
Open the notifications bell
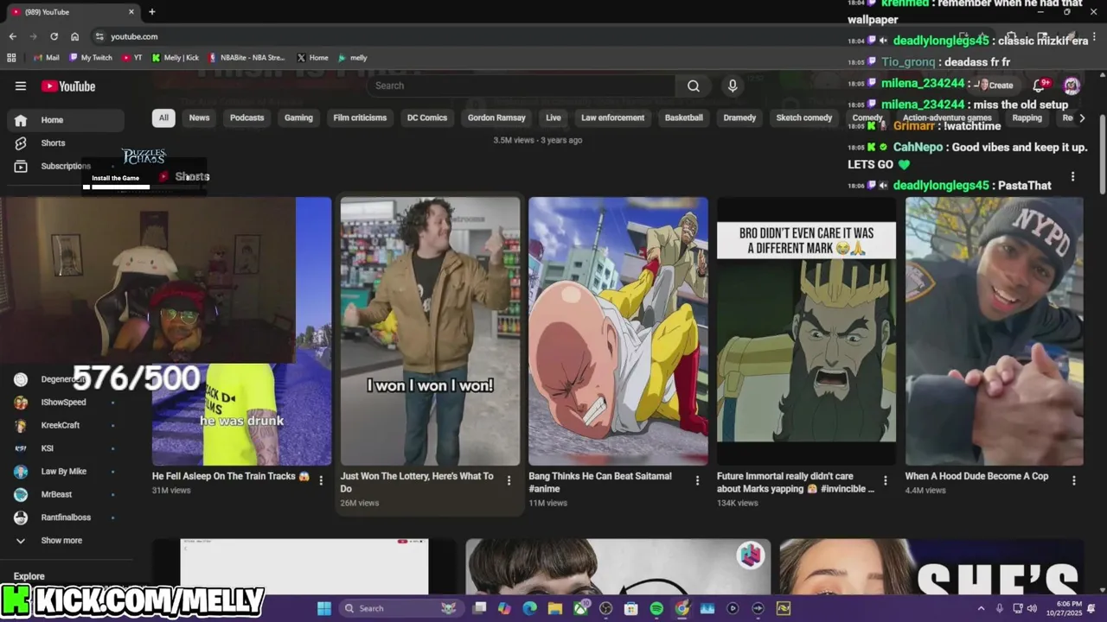click(1040, 86)
